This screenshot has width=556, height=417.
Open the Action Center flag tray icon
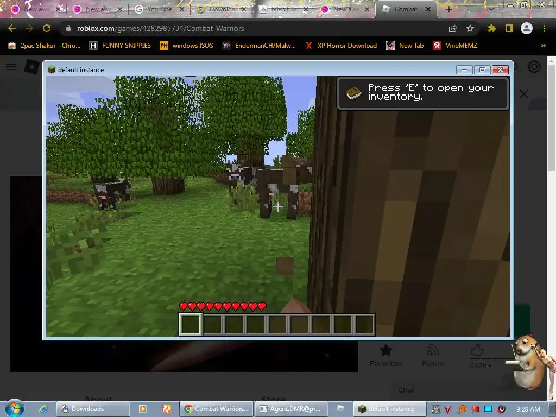click(x=475, y=409)
